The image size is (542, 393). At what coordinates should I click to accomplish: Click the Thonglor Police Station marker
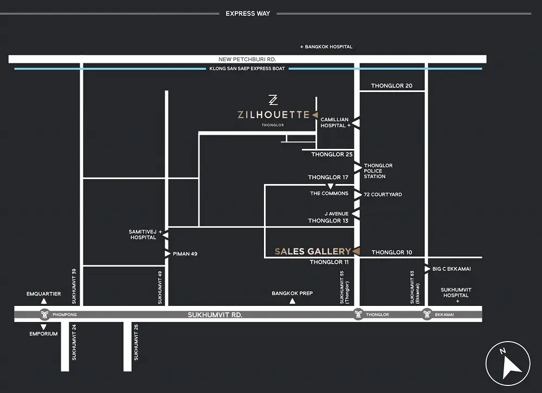point(357,168)
